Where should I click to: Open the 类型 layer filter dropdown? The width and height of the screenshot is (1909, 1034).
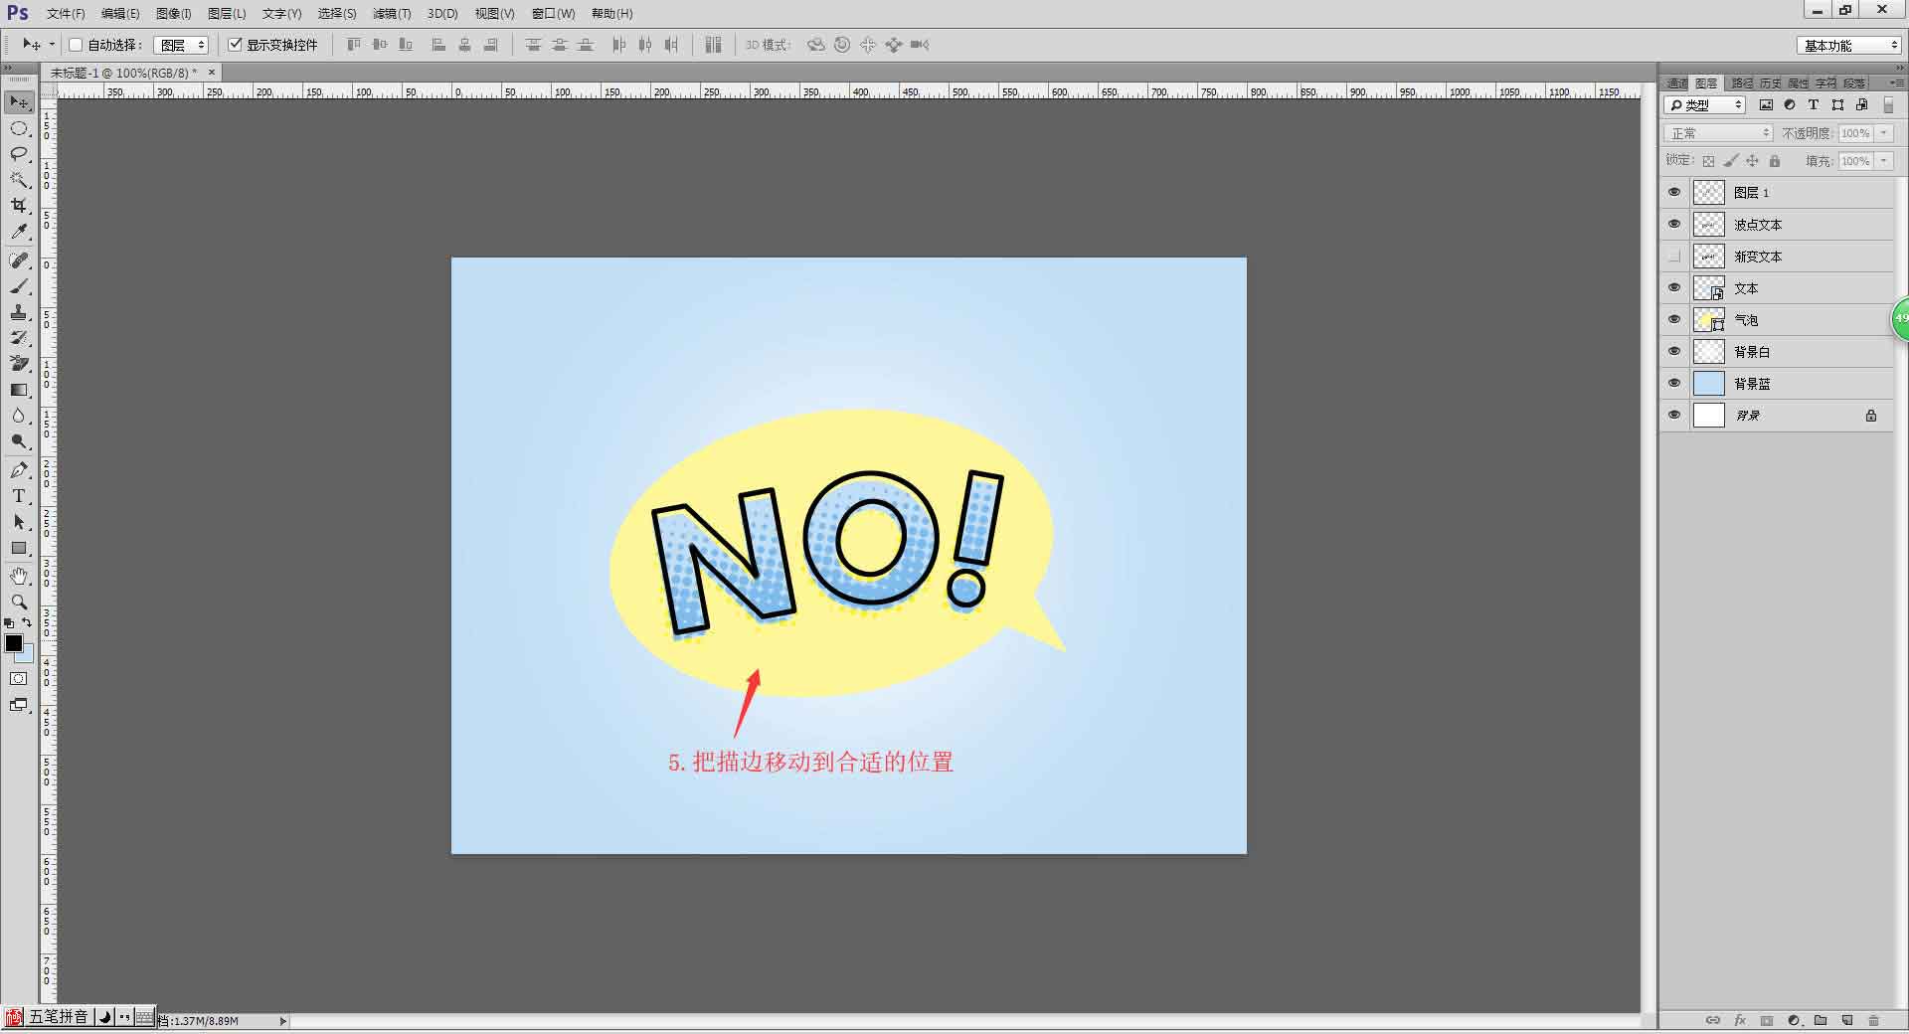pos(1705,104)
